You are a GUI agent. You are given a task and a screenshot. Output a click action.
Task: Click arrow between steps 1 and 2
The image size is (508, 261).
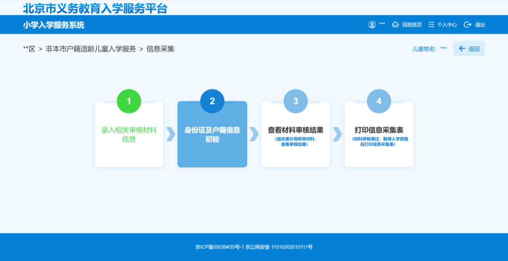(x=171, y=134)
